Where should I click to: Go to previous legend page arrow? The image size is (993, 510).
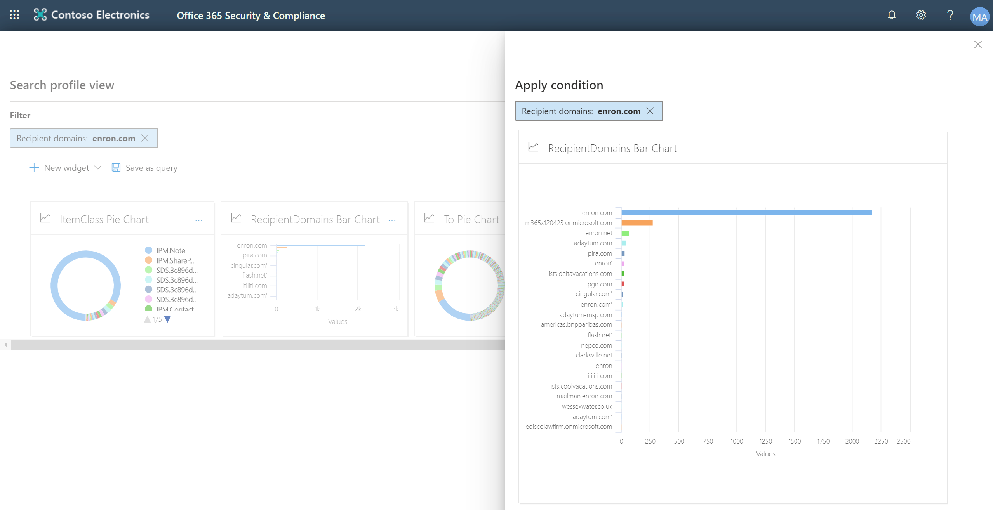[147, 319]
